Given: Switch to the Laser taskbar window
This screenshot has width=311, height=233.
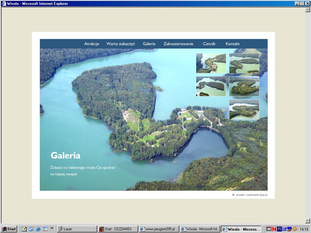Looking at the screenshot, I should pyautogui.click(x=77, y=229).
